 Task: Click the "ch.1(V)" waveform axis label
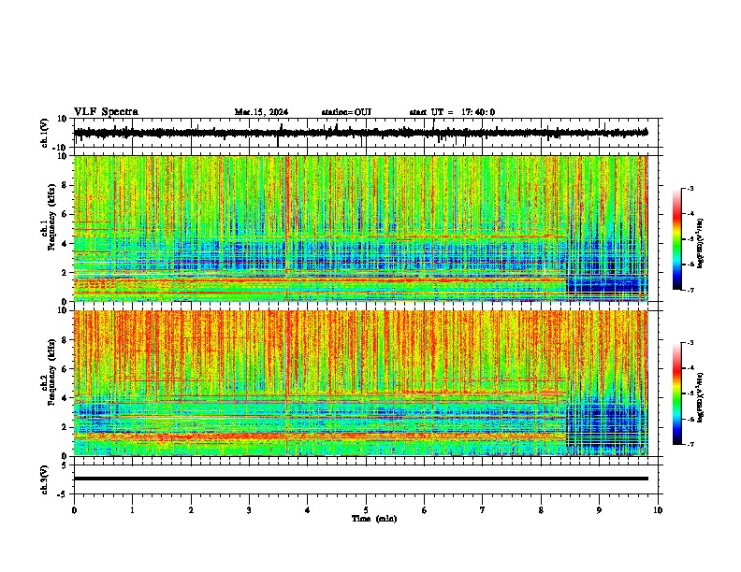(45, 133)
